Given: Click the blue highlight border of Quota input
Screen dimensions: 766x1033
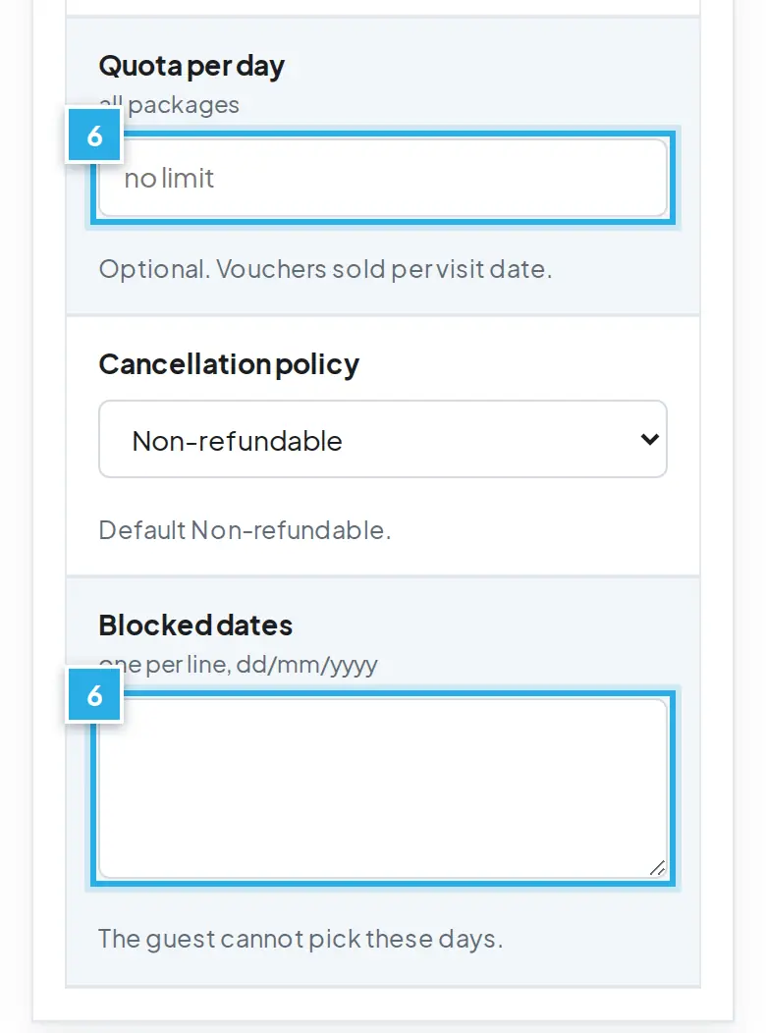Looking at the screenshot, I should coord(383,135).
